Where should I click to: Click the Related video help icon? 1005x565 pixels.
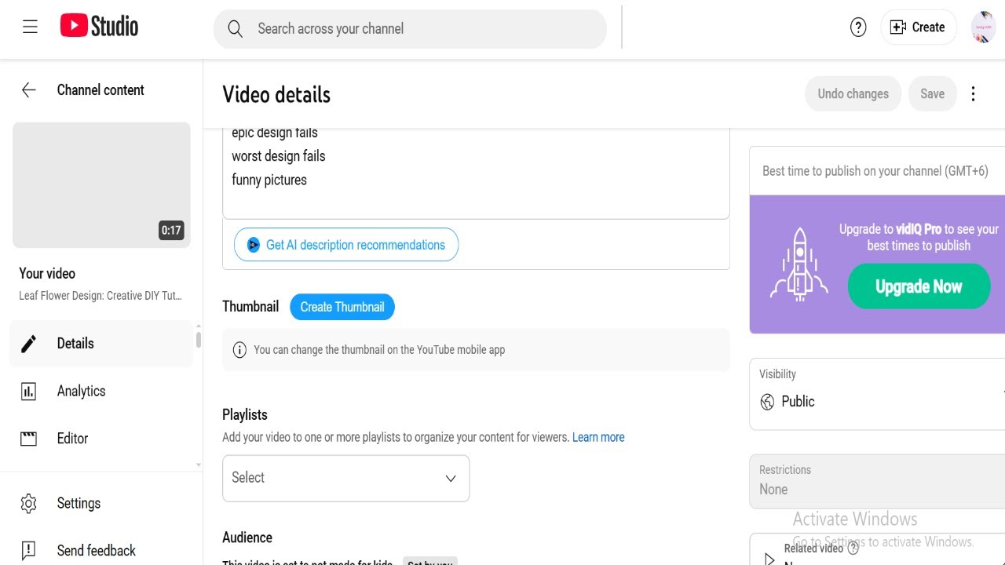(853, 549)
